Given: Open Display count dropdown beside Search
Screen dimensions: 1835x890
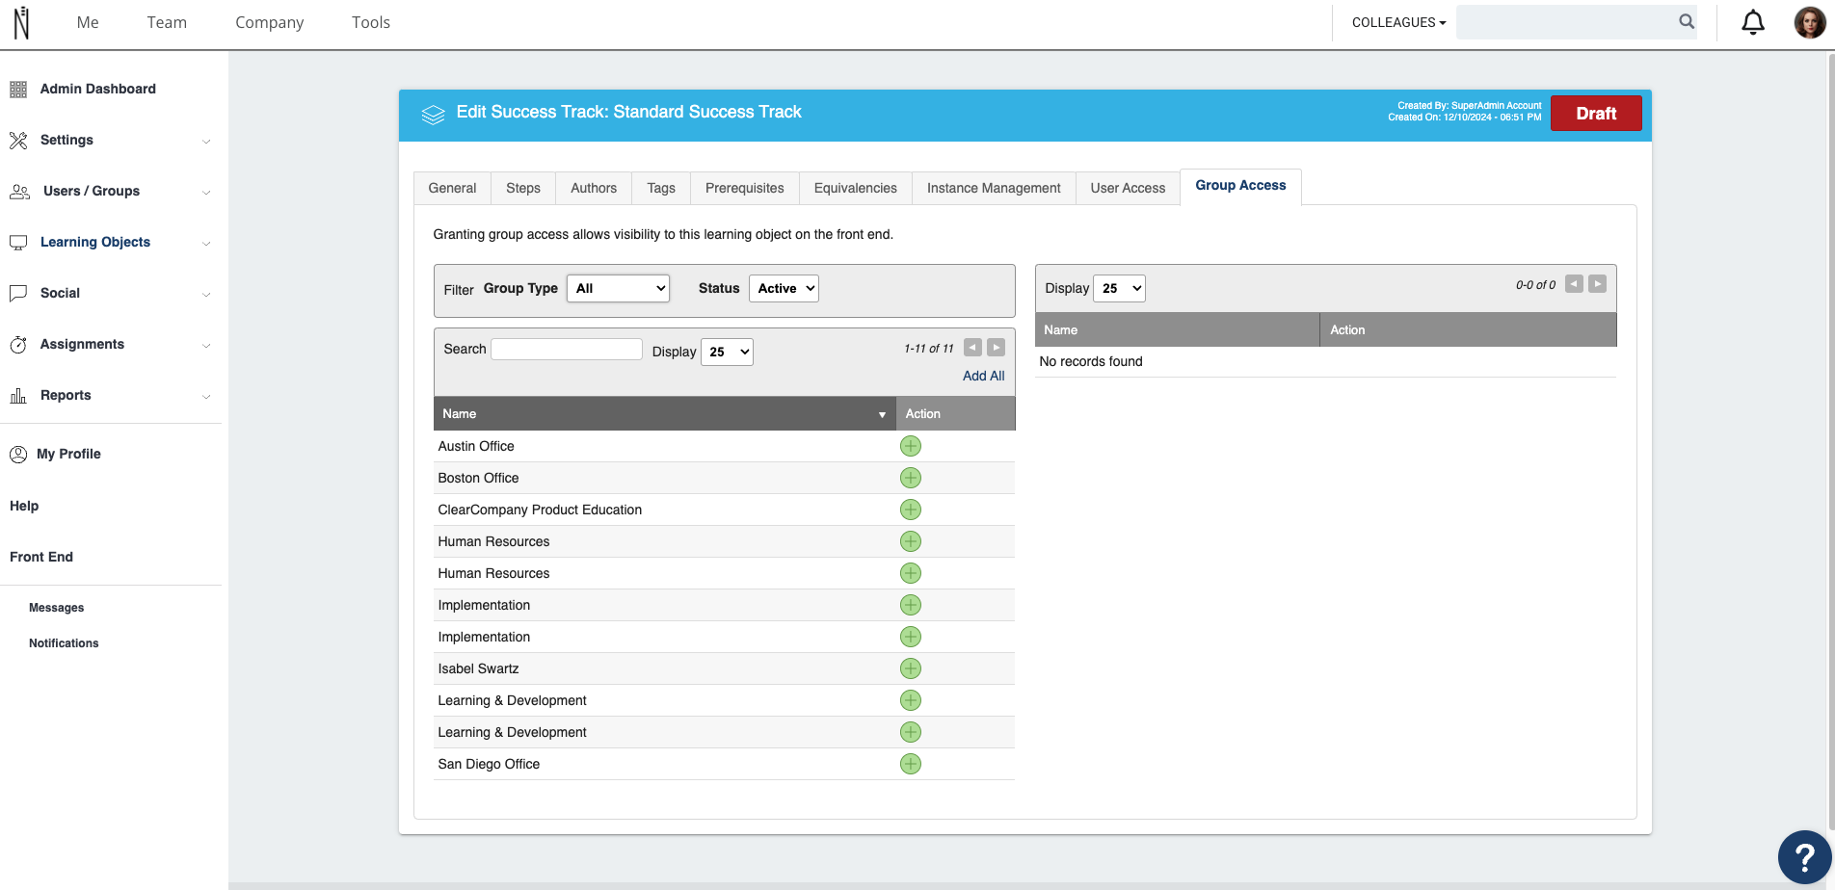Looking at the screenshot, I should point(727,352).
